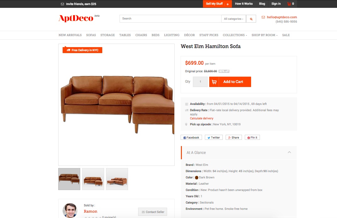Open the Staff Picks menu item

[209, 35]
